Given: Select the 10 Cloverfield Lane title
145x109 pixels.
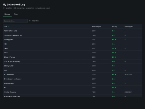Looking at the screenshot, I should pyautogui.click(x=10, y=31).
